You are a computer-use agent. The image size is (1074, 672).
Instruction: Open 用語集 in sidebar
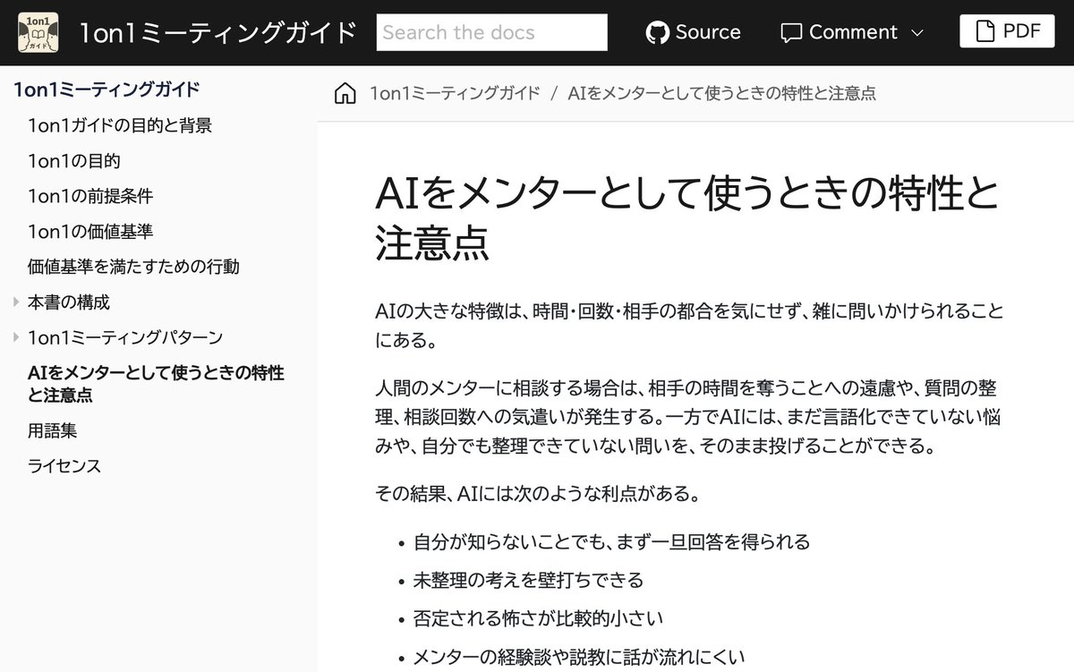pyautogui.click(x=53, y=431)
